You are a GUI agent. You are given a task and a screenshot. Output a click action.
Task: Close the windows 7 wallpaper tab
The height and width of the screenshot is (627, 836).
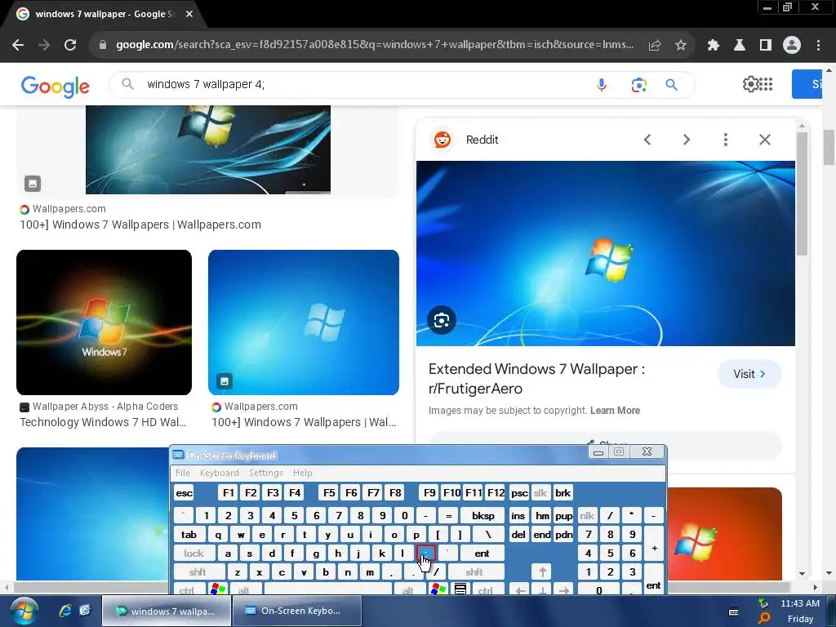(x=189, y=15)
